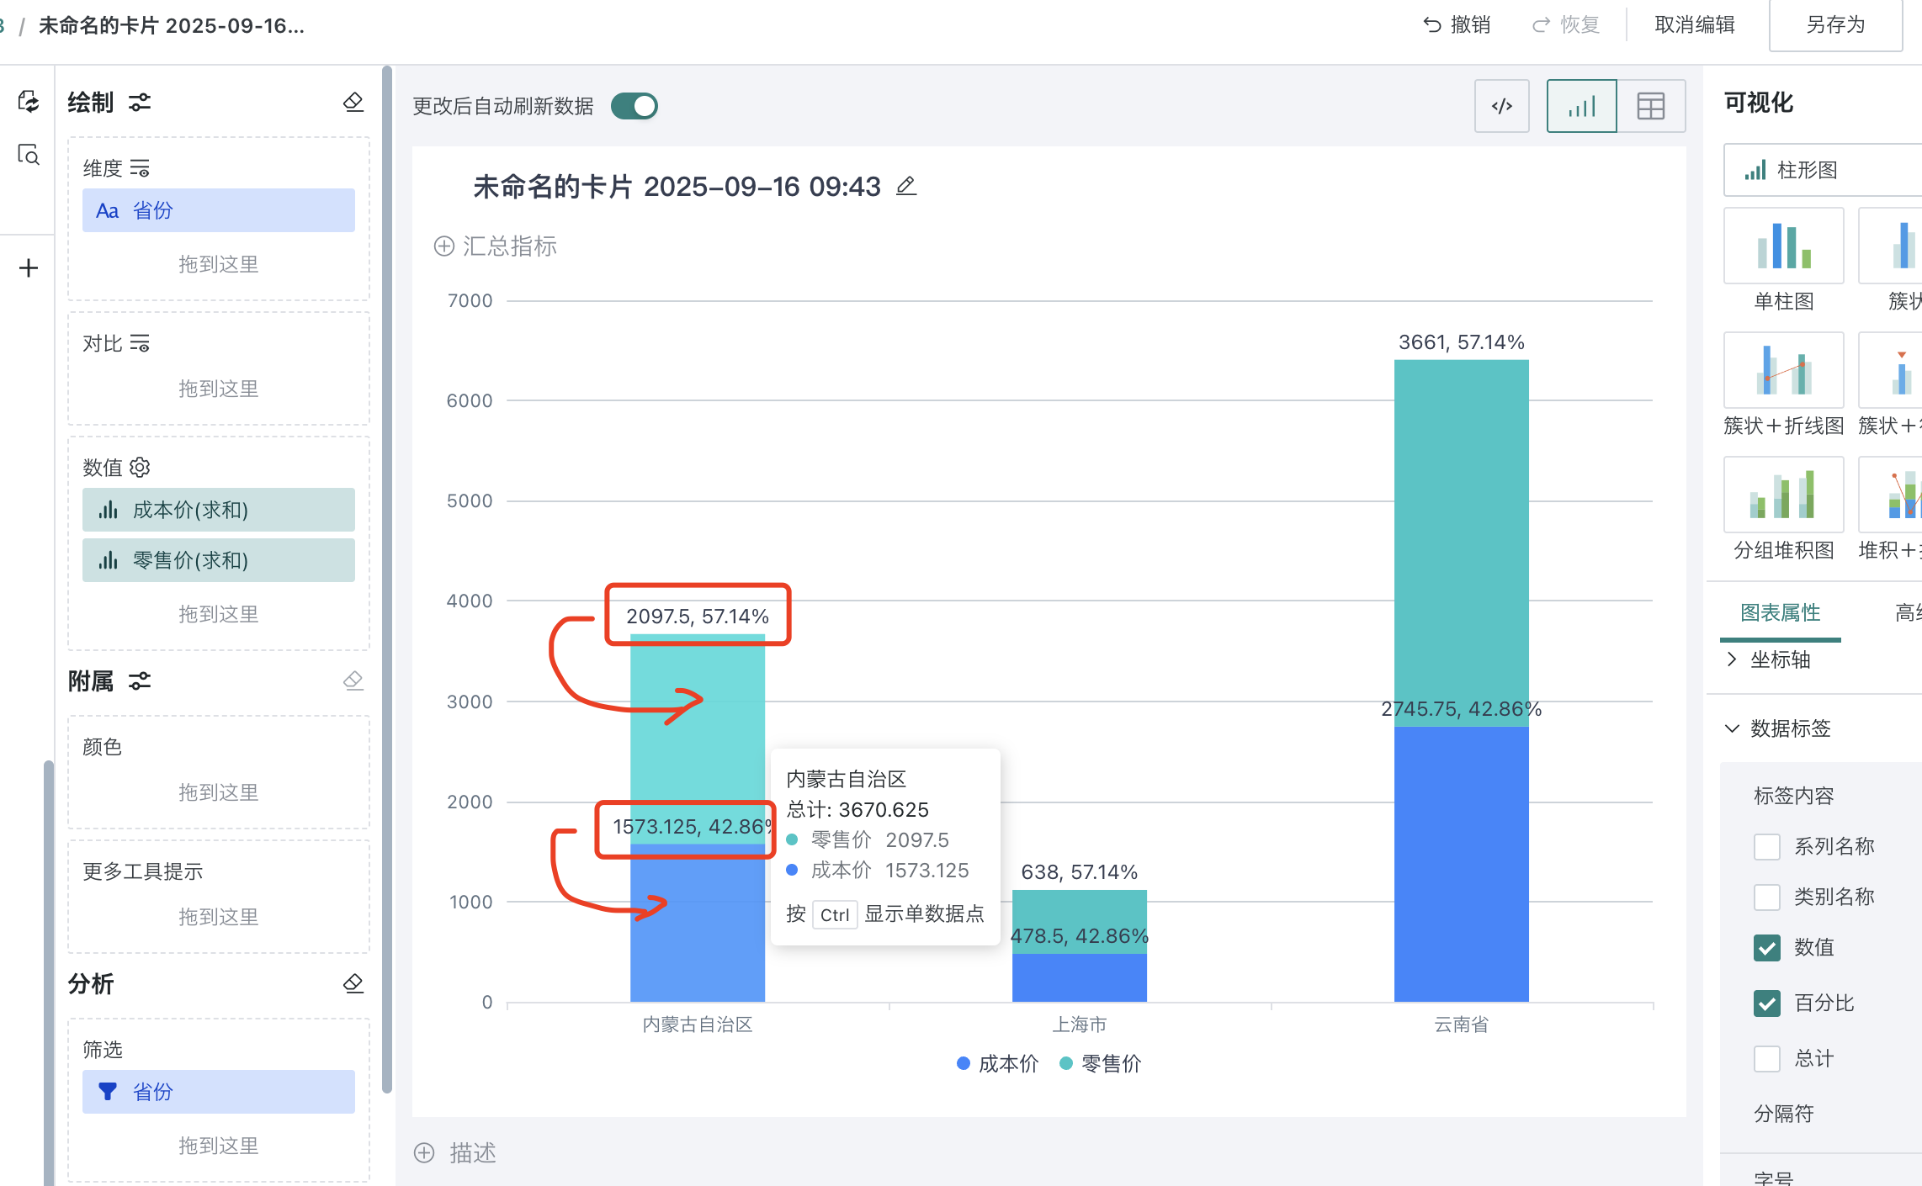Uncheck the 百分比 checkbox
Viewport: 1922px width, 1186px height.
(x=1767, y=1003)
